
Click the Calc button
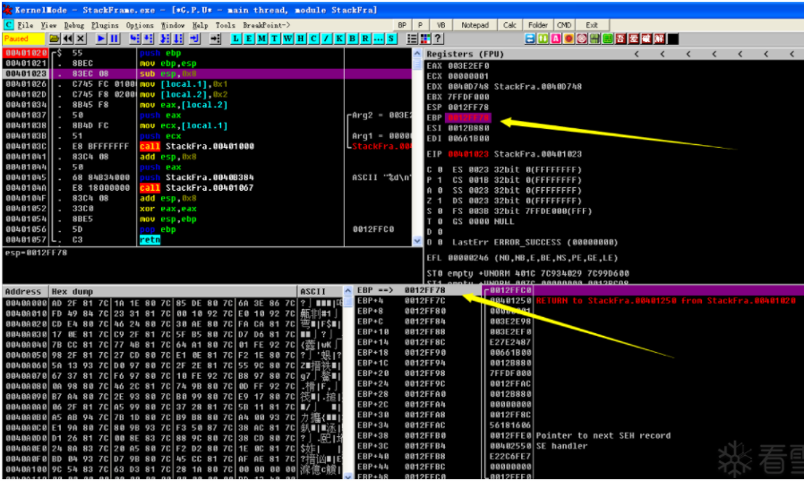509,25
